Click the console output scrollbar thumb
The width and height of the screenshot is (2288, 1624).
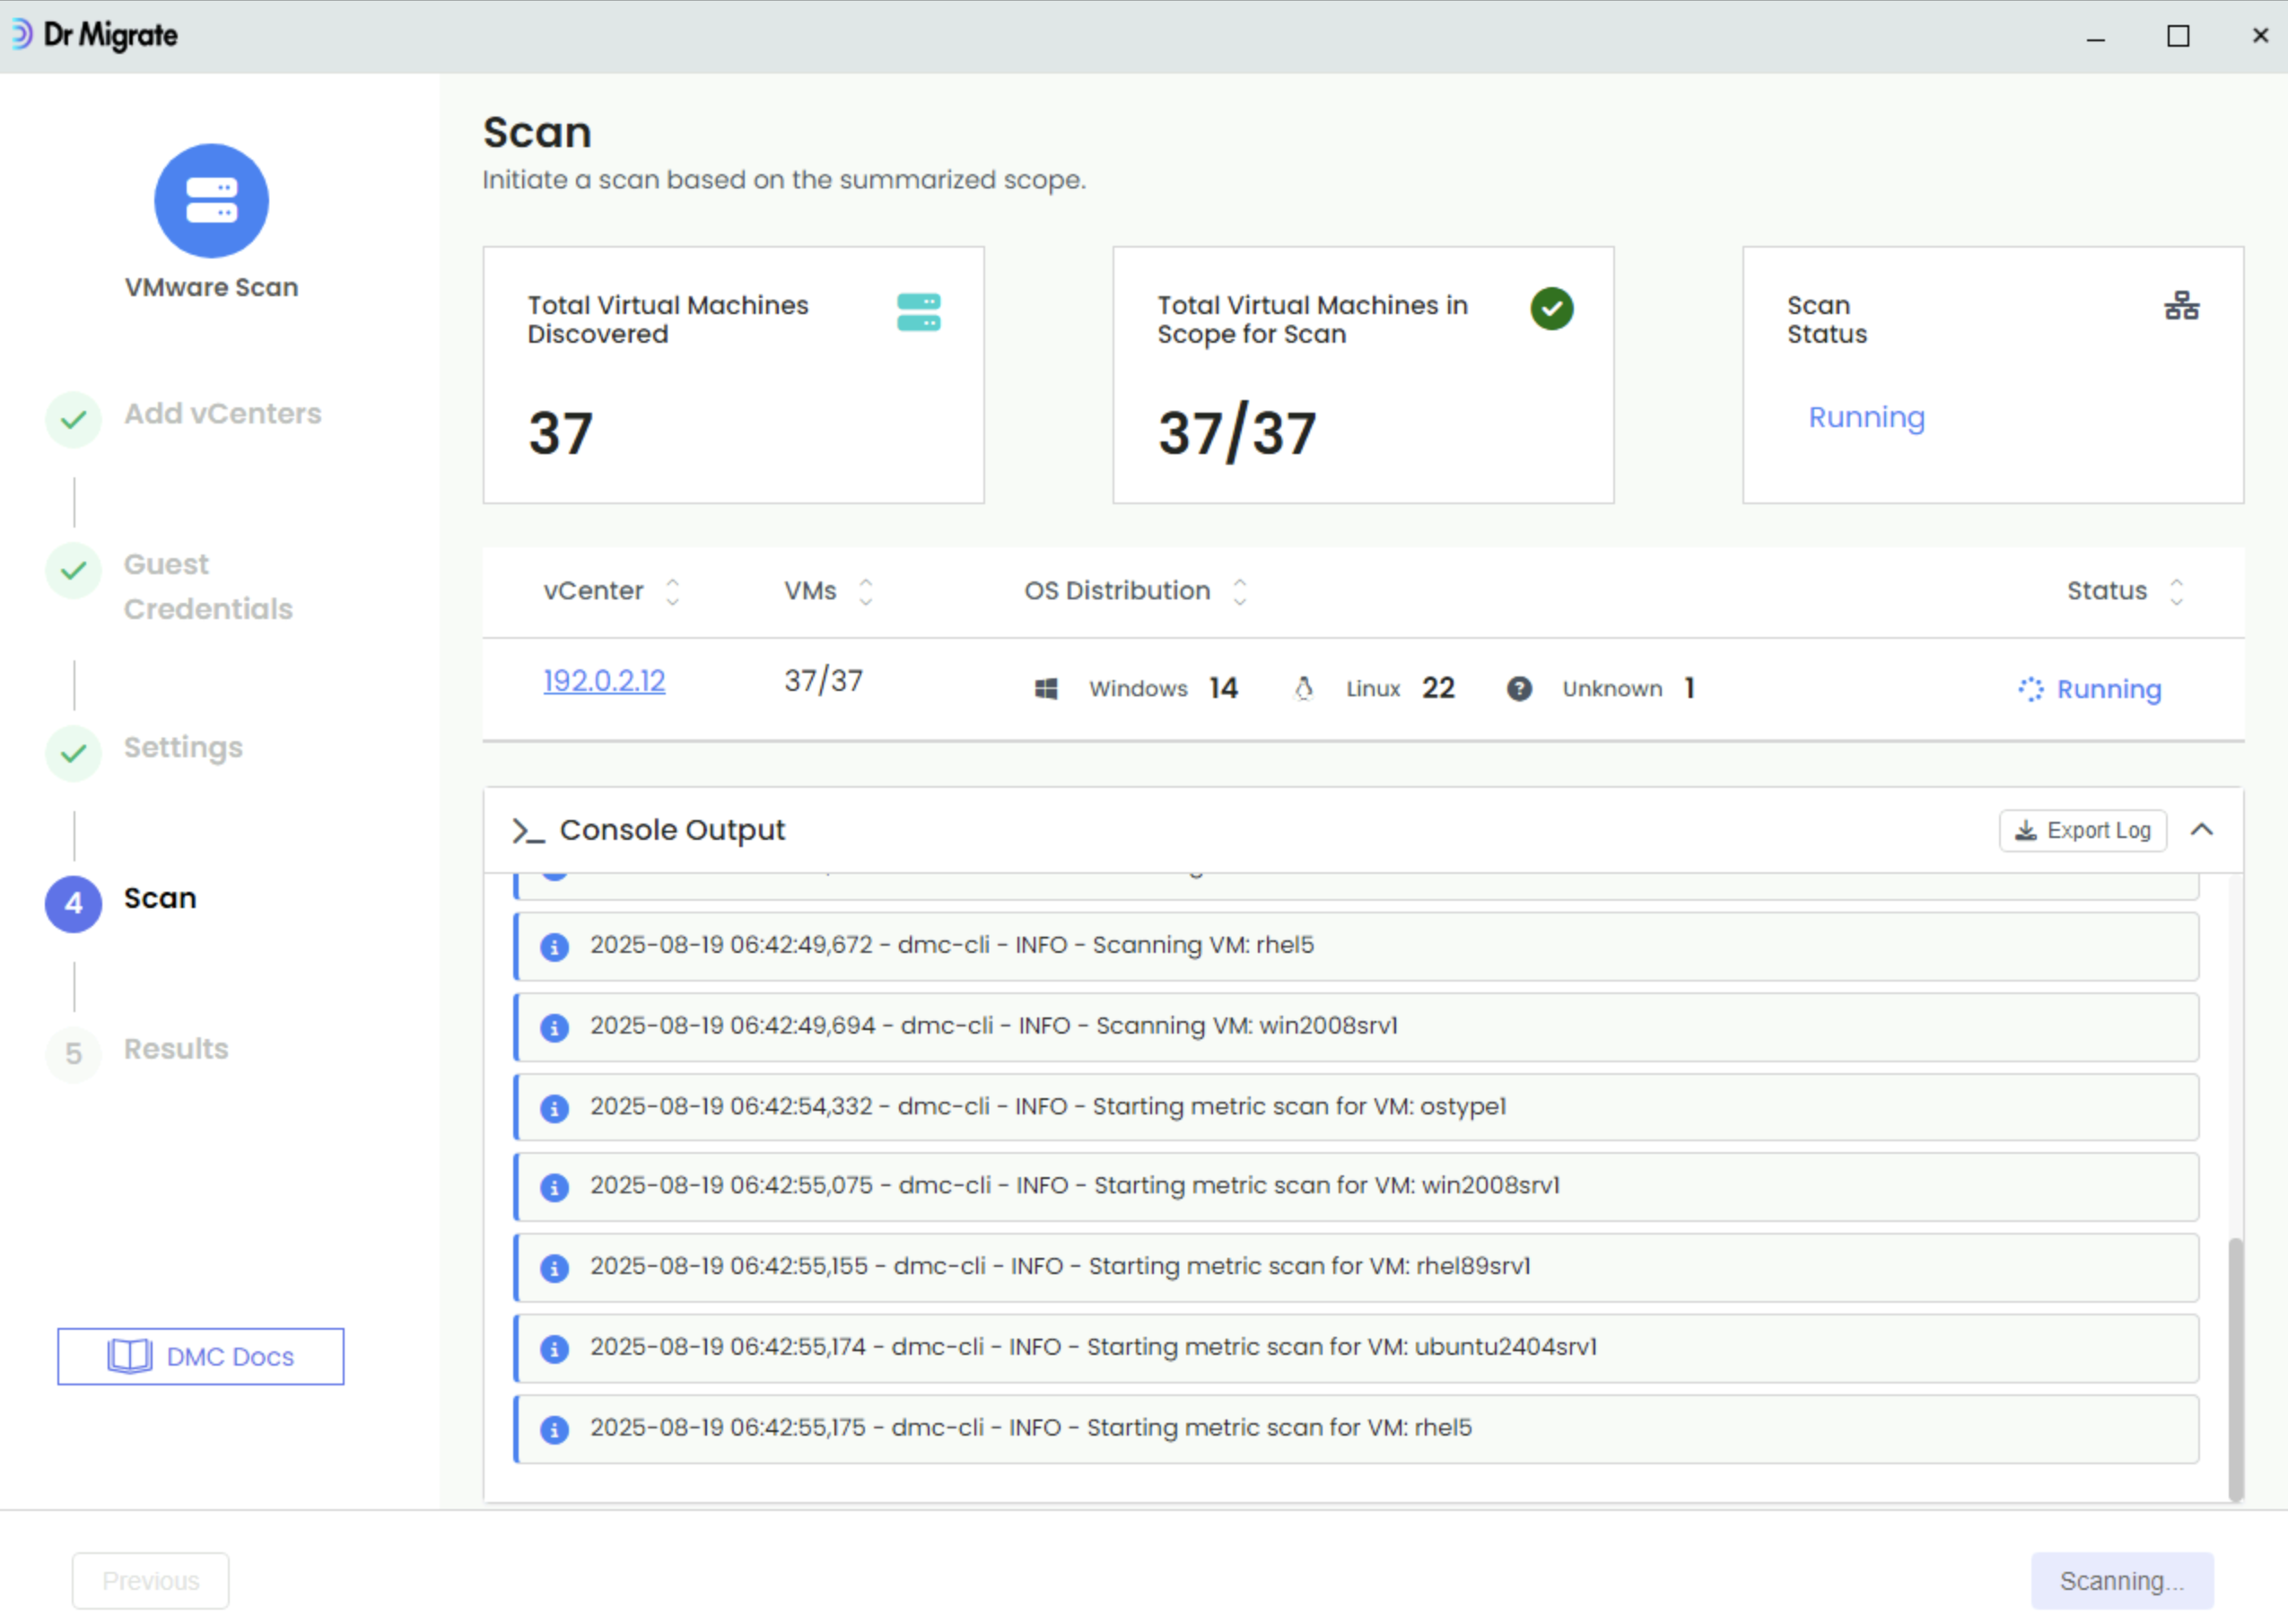pos(2235,1368)
